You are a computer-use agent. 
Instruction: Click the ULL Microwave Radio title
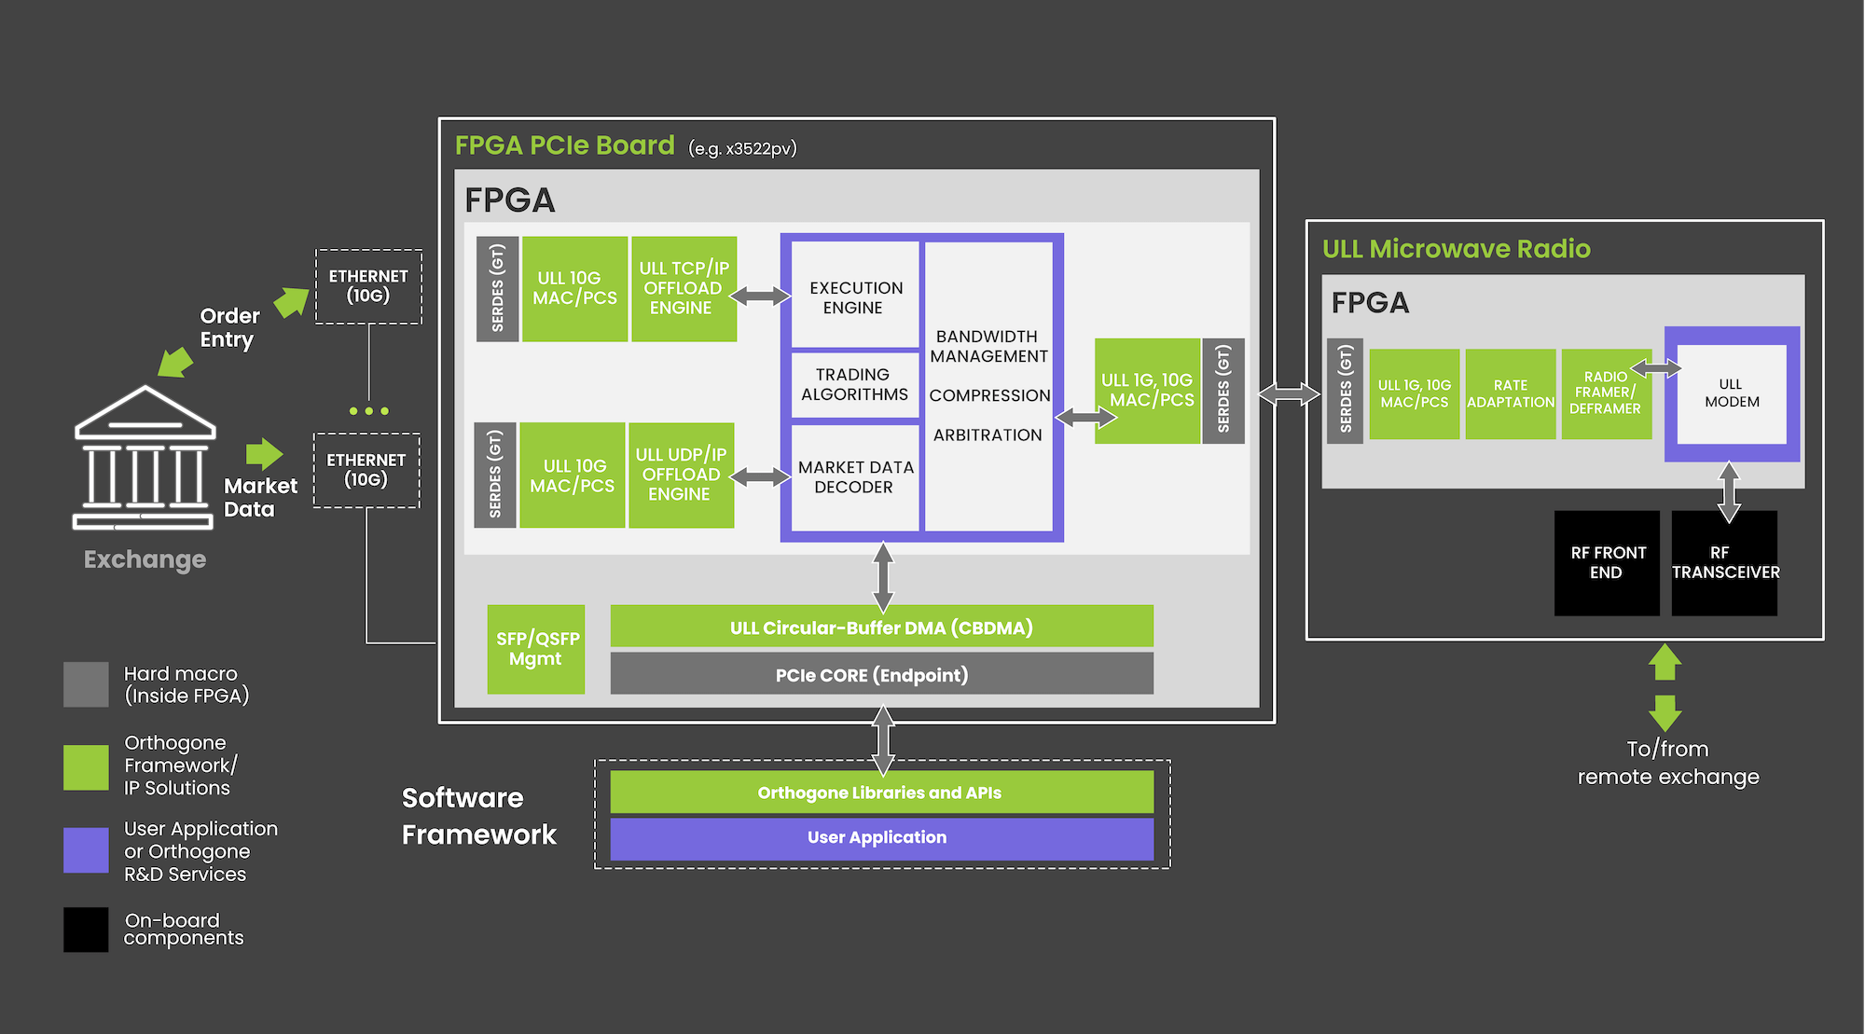click(x=1456, y=249)
